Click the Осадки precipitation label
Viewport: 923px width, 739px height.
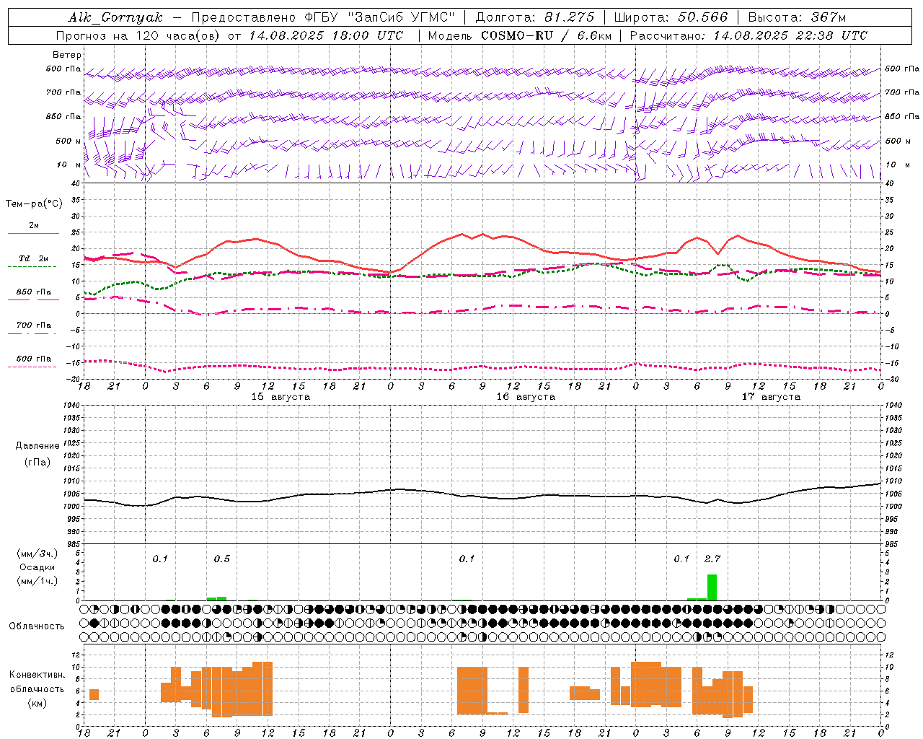37,567
